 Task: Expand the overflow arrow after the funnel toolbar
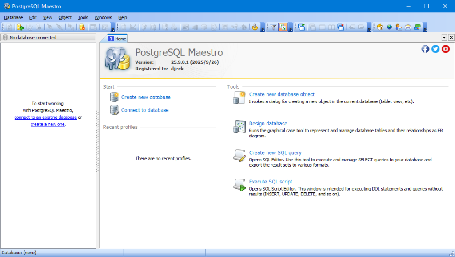coord(291,29)
